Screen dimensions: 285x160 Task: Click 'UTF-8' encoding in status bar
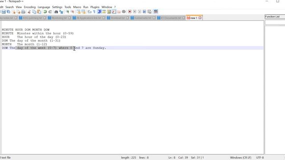(260, 158)
